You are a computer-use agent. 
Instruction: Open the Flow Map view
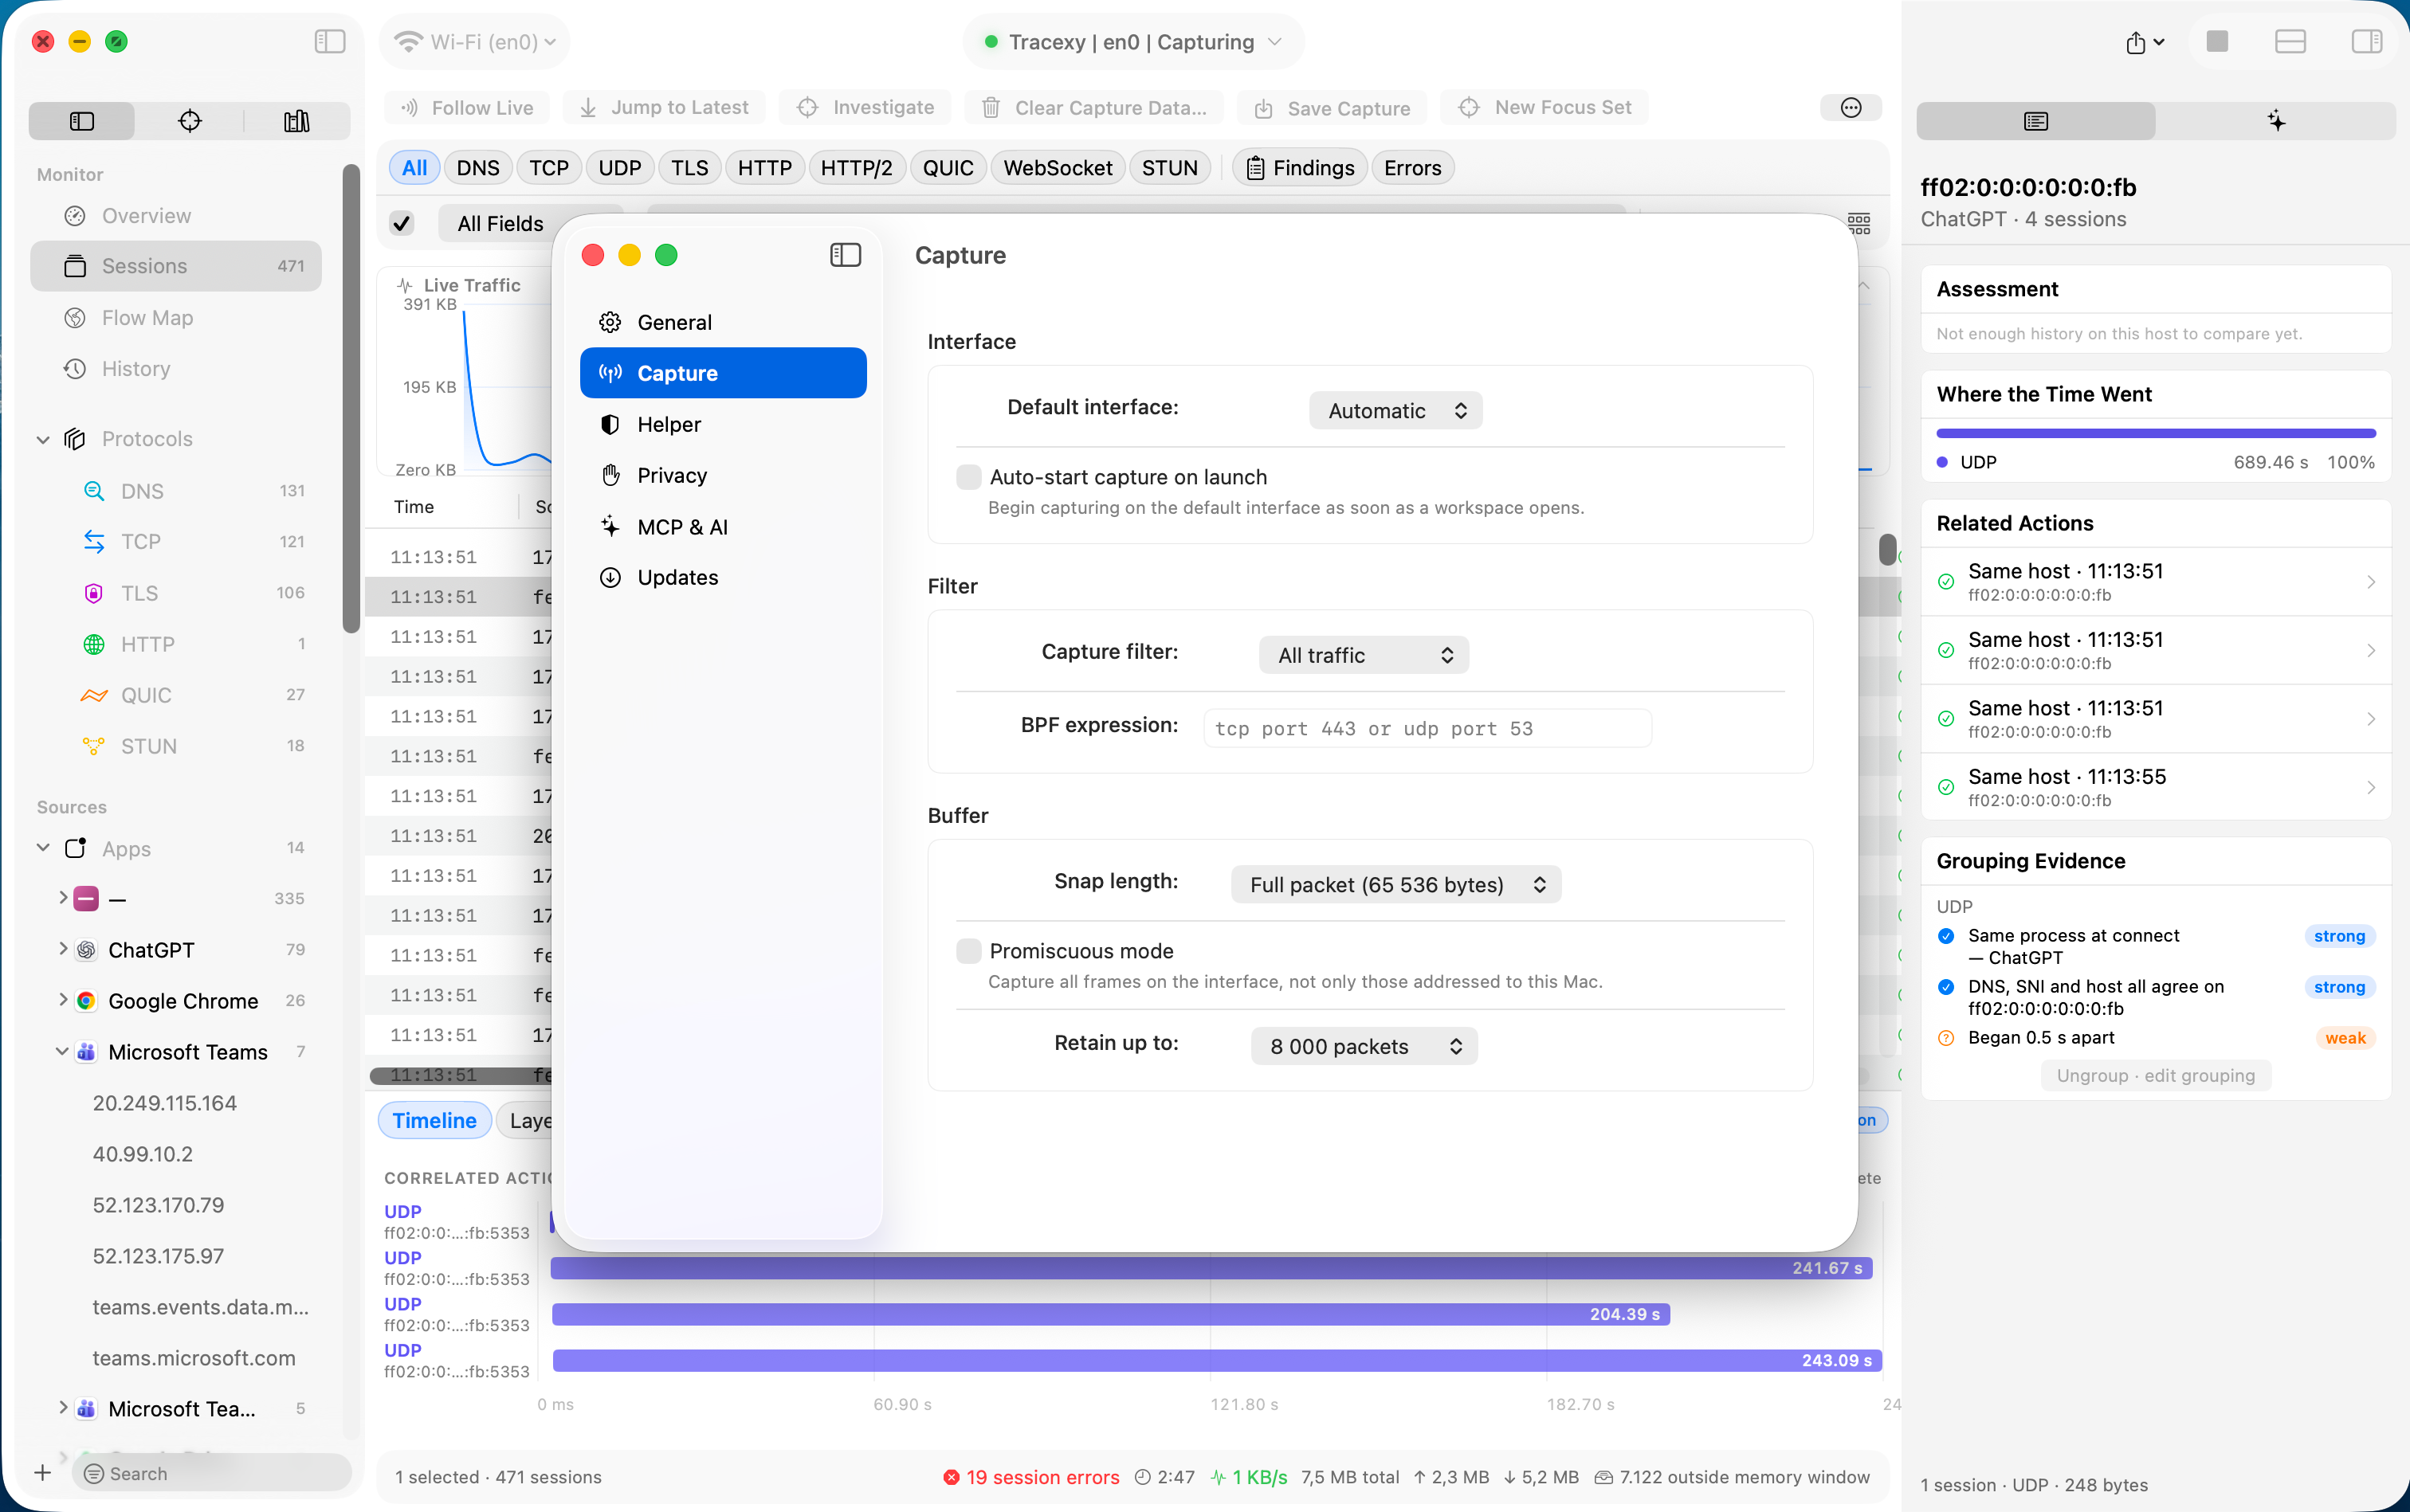(176, 318)
